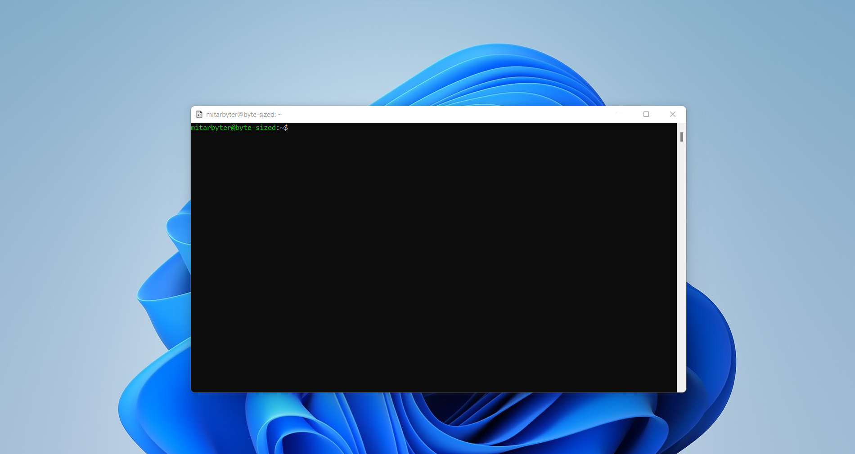The height and width of the screenshot is (454, 855).
Task: Click the bash application icon in the title bar
Action: 199,115
